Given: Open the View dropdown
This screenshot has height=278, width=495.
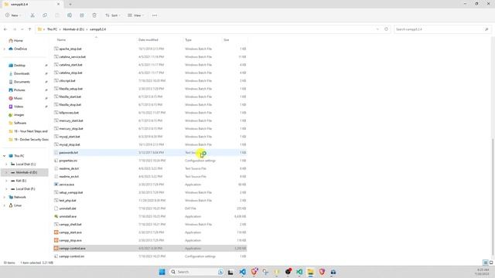Looking at the screenshot, I should click(x=136, y=15).
